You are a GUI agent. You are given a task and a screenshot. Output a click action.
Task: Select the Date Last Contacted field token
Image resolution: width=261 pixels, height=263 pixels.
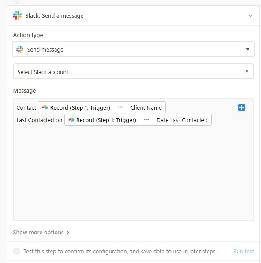[x=182, y=120]
